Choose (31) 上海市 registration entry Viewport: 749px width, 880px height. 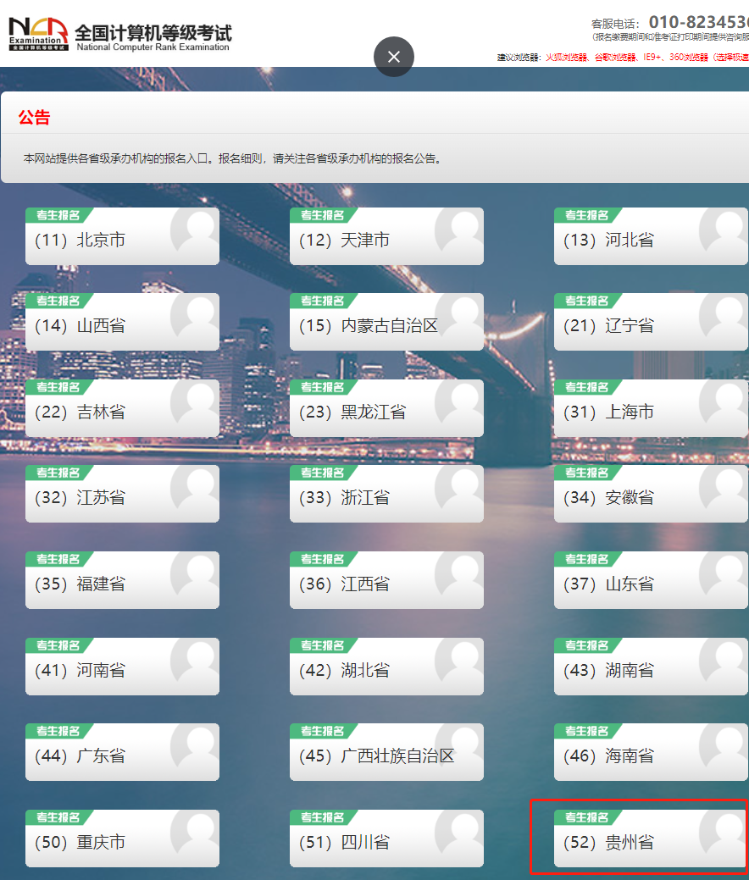click(629, 412)
